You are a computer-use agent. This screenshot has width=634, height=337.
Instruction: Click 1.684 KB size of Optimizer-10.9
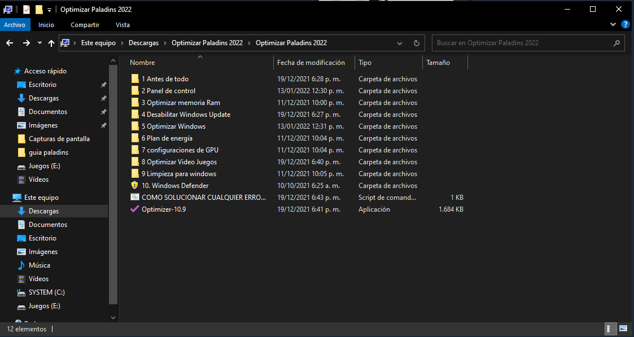tap(451, 209)
